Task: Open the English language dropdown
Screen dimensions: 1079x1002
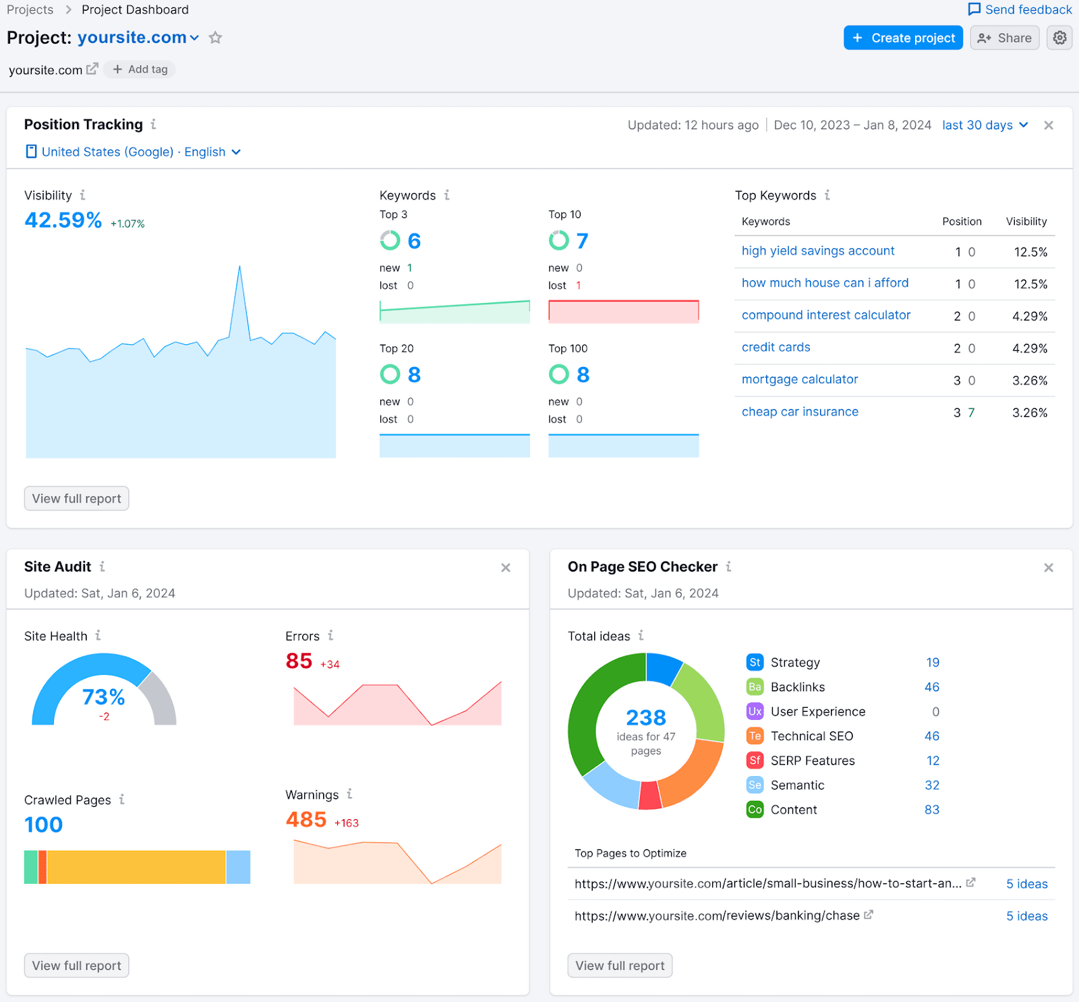Action: tap(235, 152)
